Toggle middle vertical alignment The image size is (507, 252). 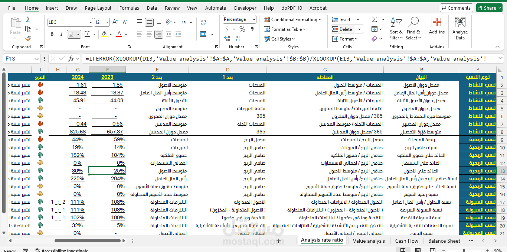point(149,22)
